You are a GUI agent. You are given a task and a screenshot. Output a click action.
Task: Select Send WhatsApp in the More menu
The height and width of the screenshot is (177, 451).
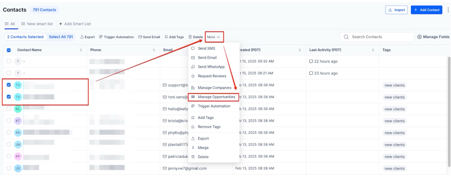pos(211,67)
